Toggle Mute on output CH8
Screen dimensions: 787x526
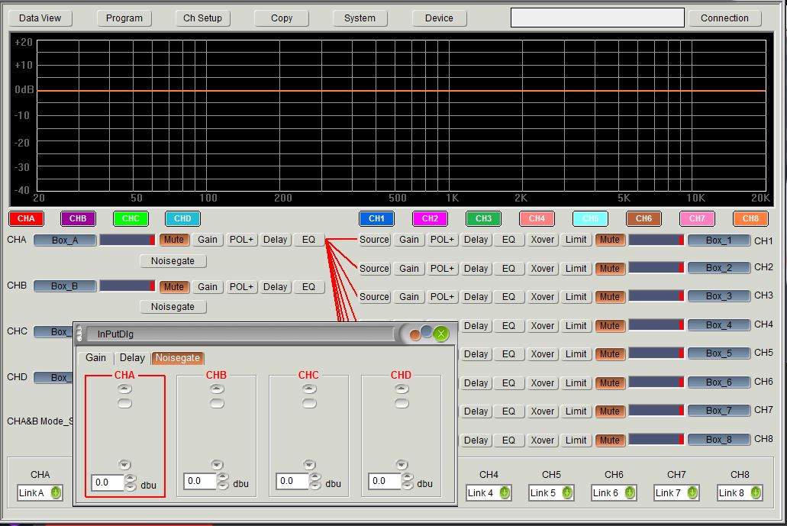coord(610,440)
